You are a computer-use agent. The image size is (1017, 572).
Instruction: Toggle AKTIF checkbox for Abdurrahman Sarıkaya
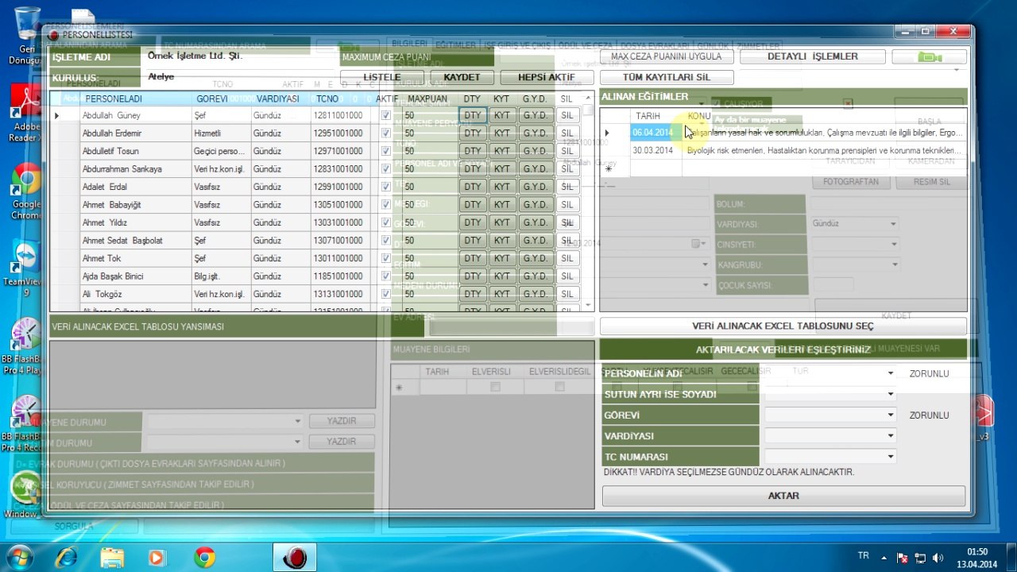pos(386,169)
